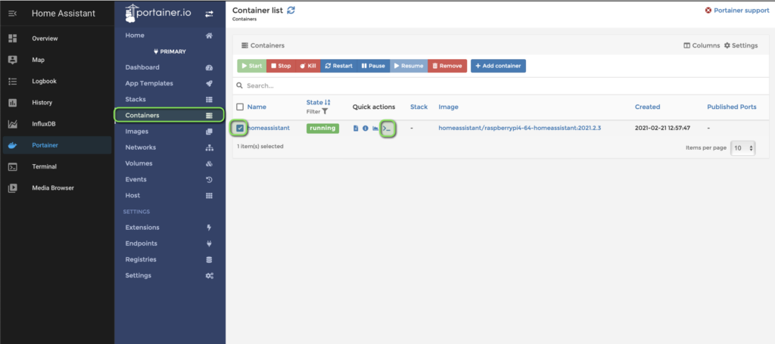Open Logbook list icon
775x344 pixels.
point(13,81)
